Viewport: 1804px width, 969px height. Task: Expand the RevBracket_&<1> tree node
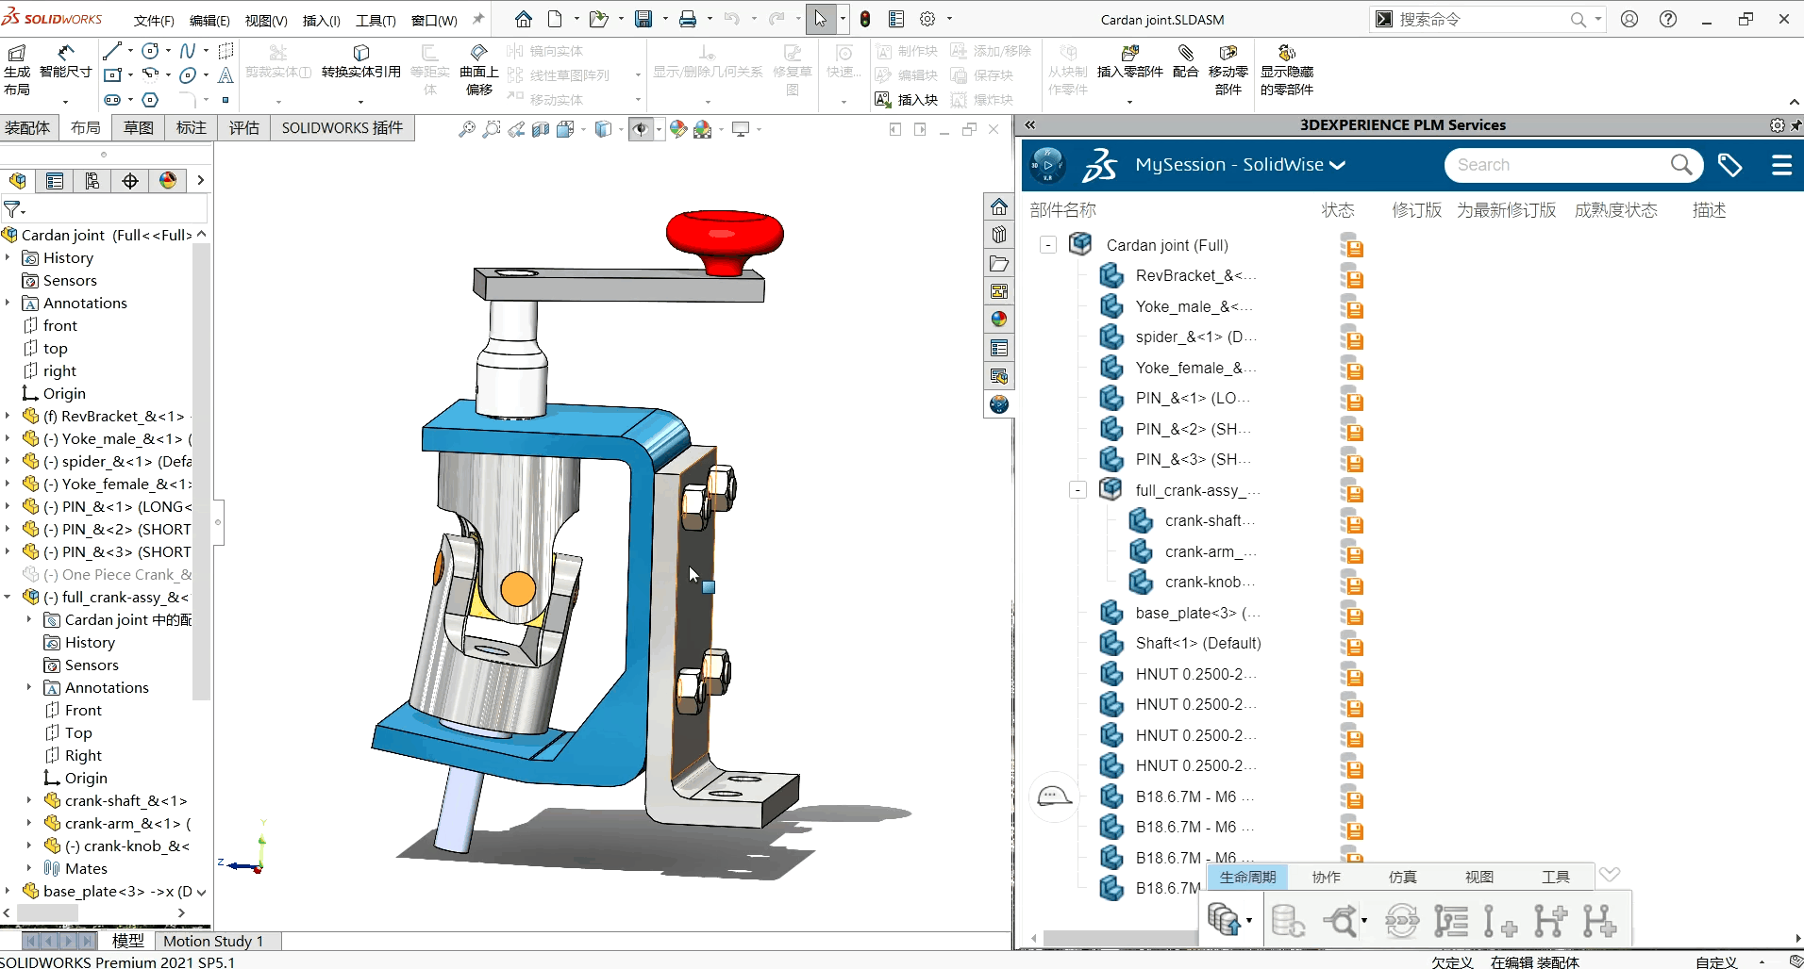8,416
